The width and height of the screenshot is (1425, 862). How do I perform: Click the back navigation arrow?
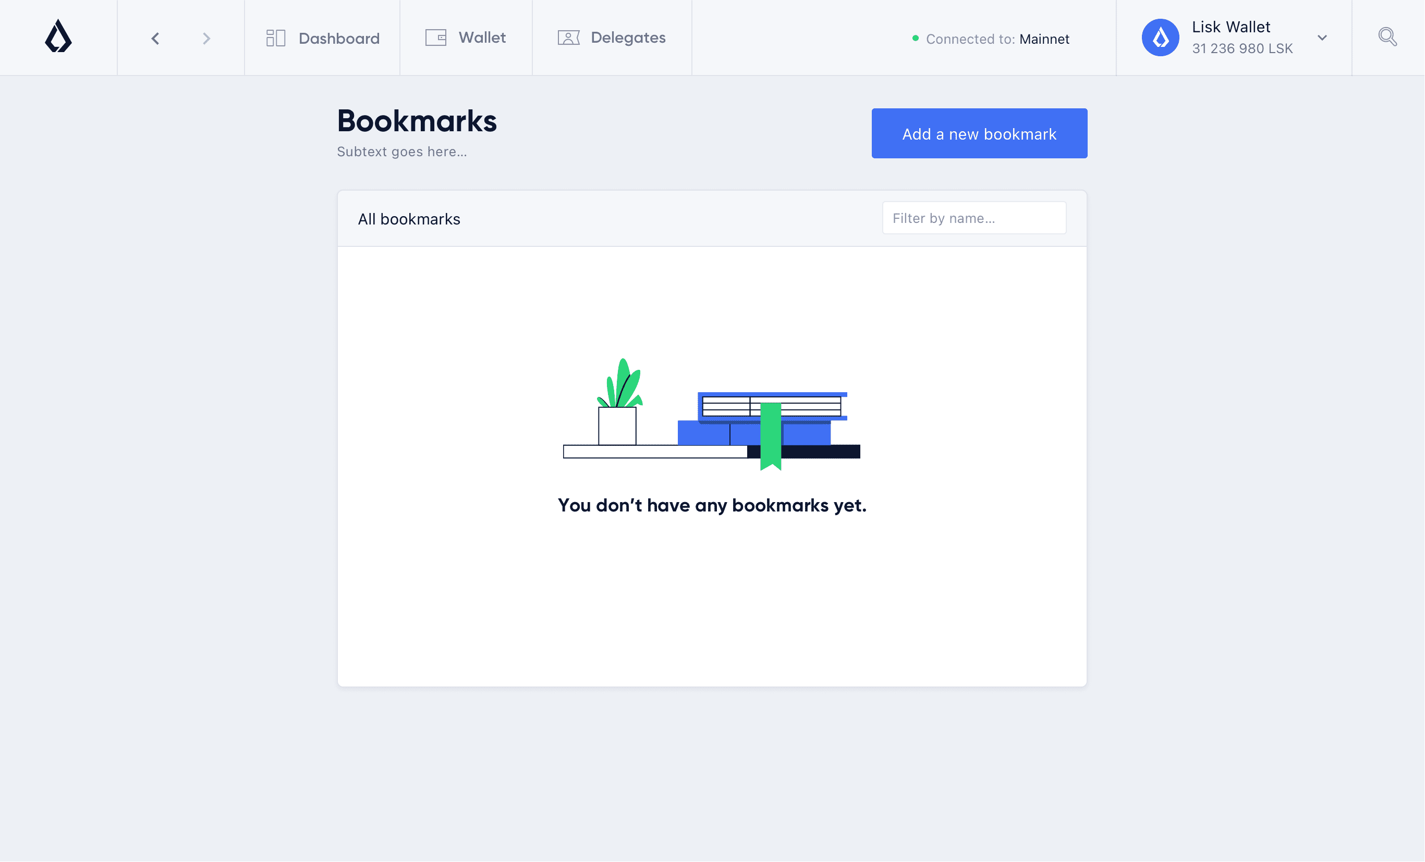pos(155,38)
